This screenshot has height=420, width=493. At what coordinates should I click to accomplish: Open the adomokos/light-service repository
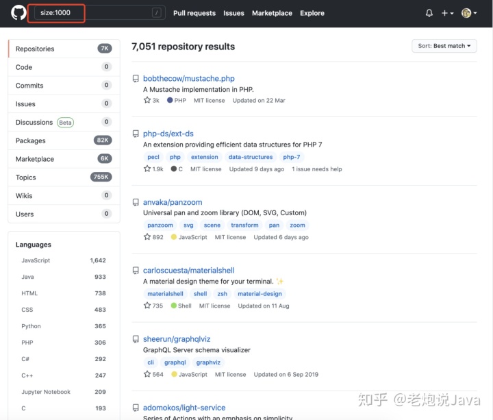coord(184,408)
